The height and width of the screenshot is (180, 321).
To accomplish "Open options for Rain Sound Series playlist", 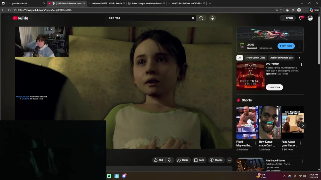I will pos(302,161).
